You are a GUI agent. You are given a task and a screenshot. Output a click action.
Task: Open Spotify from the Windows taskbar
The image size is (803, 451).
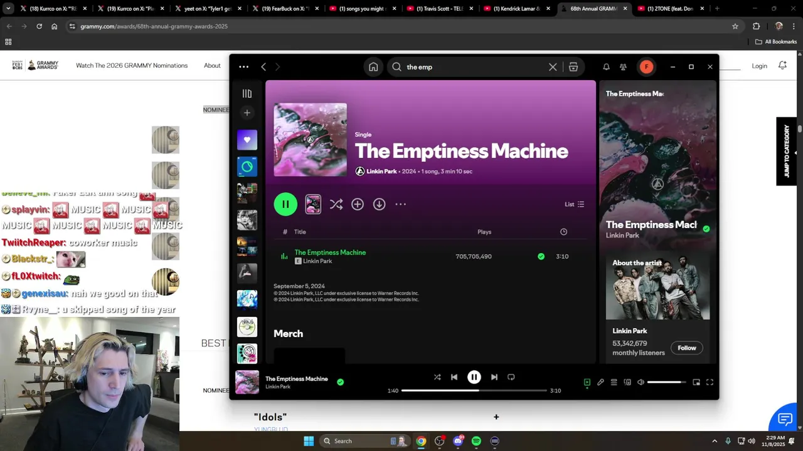[476, 441]
